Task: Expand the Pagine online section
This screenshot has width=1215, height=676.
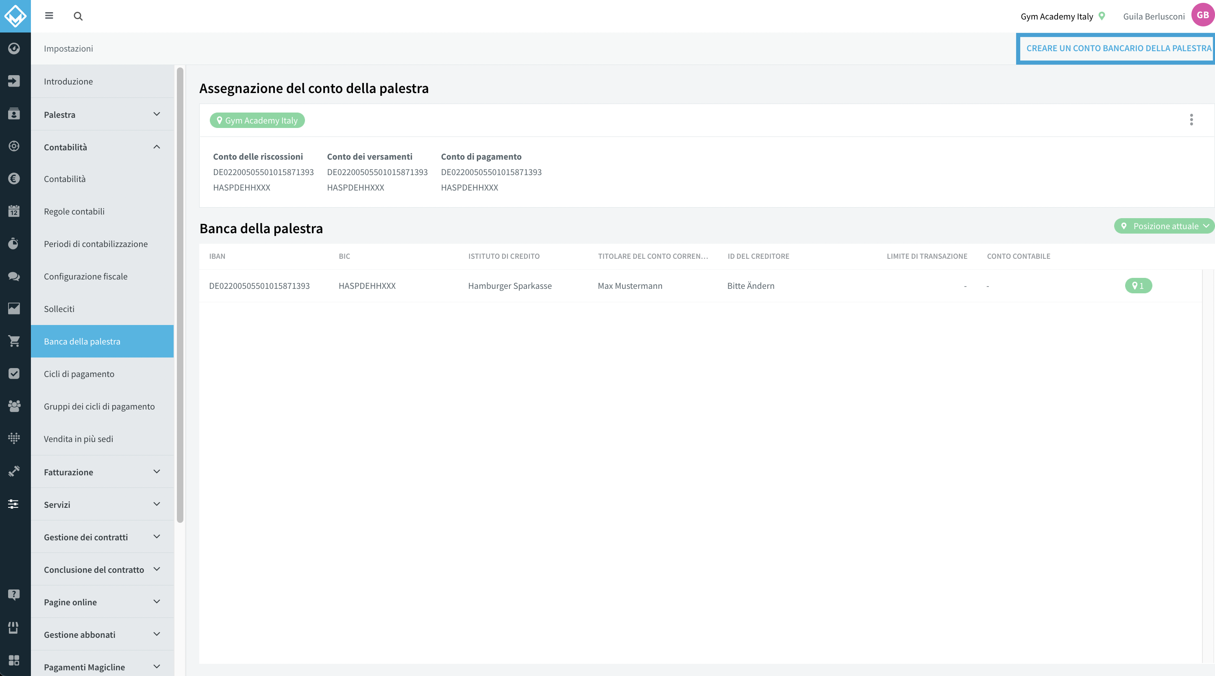Action: pyautogui.click(x=102, y=602)
